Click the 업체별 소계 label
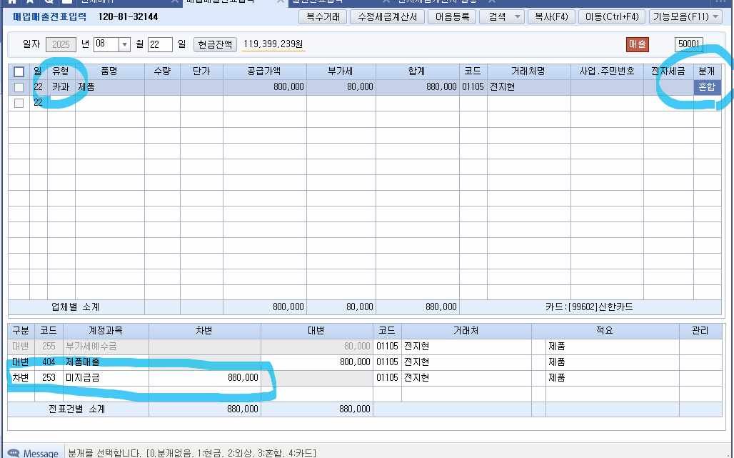734x458 pixels. [x=75, y=307]
